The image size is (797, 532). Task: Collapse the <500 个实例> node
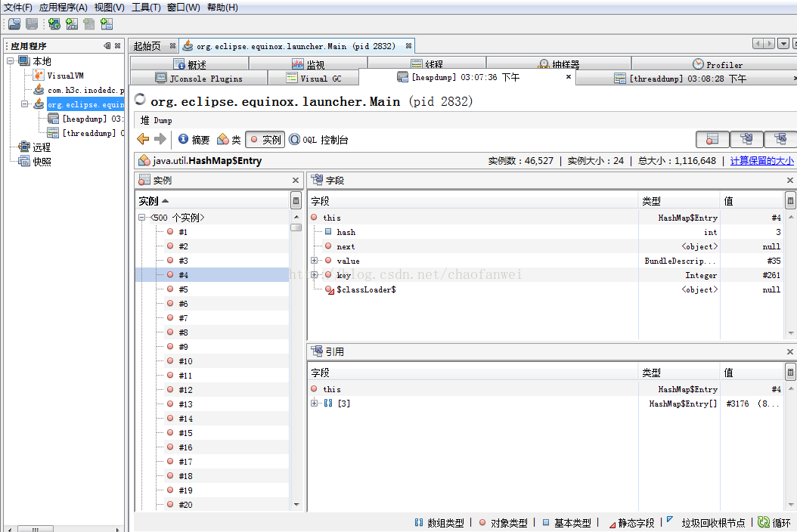pos(142,218)
